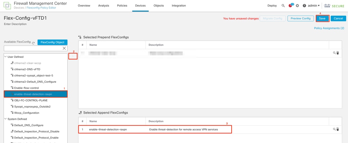Add selected FlexConfig with arrow button
348x143 pixels.
(74, 56)
